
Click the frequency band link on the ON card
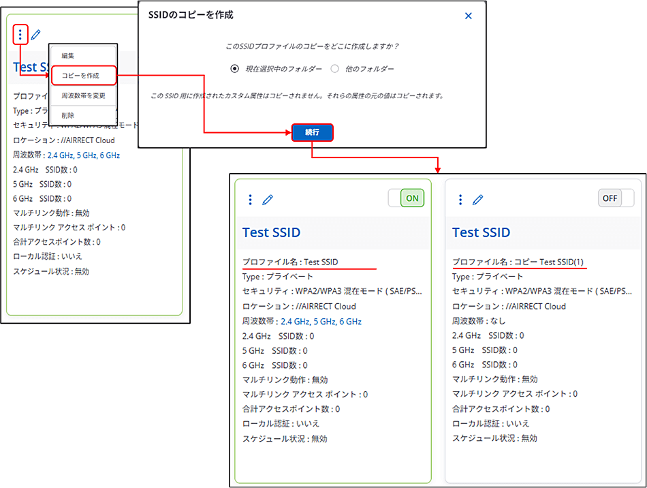click(x=321, y=321)
